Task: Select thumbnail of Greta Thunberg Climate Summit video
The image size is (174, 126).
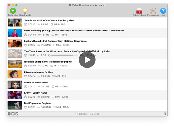Action: click(x=15, y=33)
